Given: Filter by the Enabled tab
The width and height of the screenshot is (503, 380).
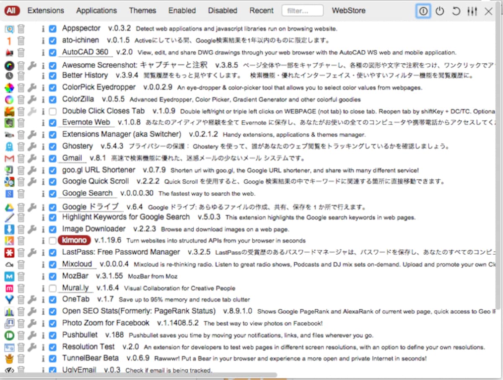Looking at the screenshot, I should pyautogui.click(x=182, y=11).
